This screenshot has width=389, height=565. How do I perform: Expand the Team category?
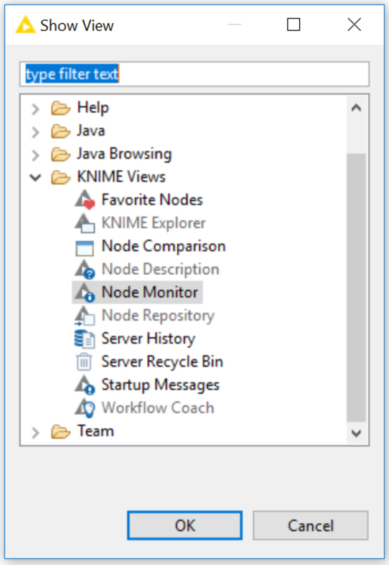pos(35,432)
